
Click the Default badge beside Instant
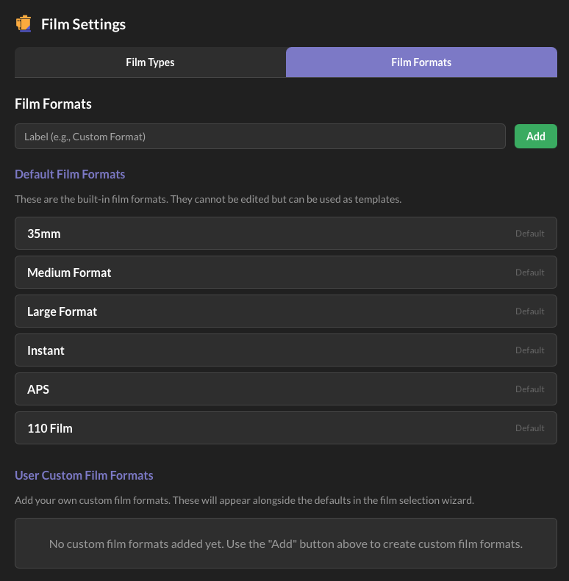(x=529, y=350)
